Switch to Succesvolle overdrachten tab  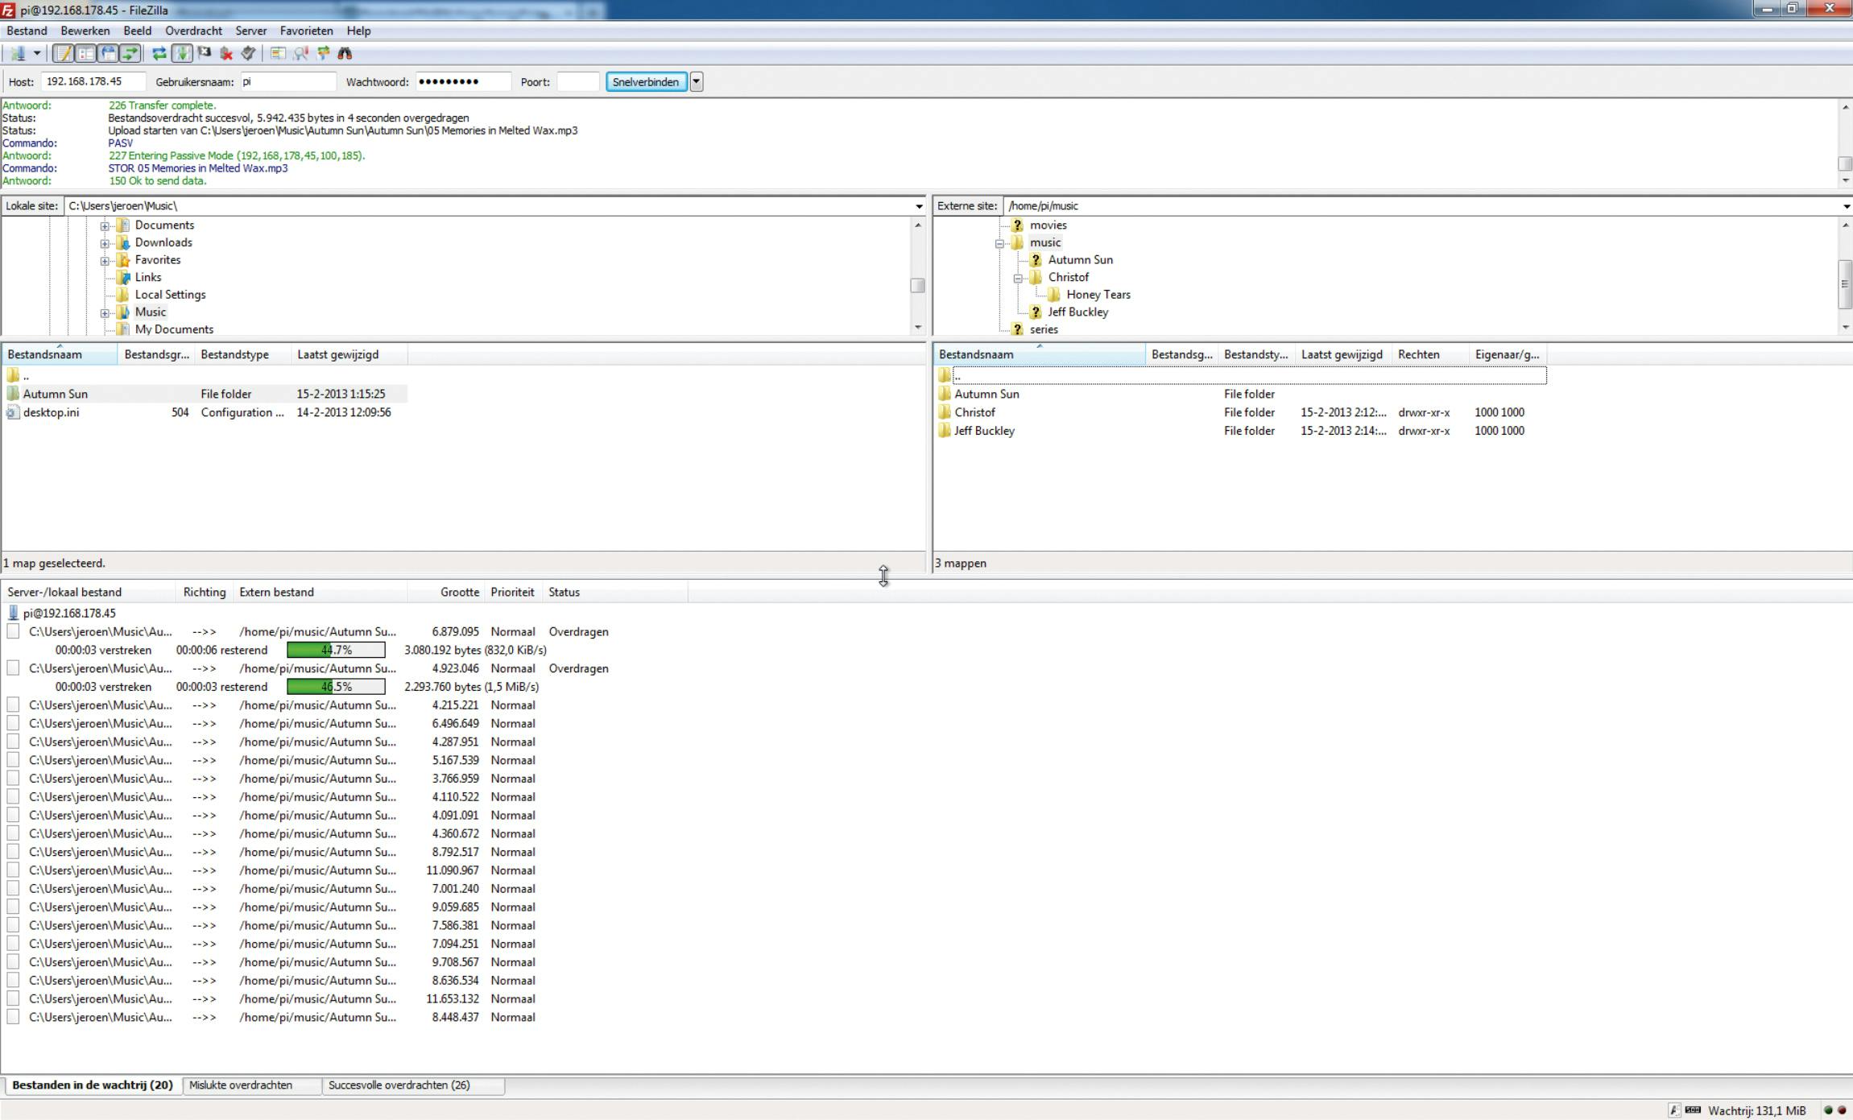tap(399, 1085)
